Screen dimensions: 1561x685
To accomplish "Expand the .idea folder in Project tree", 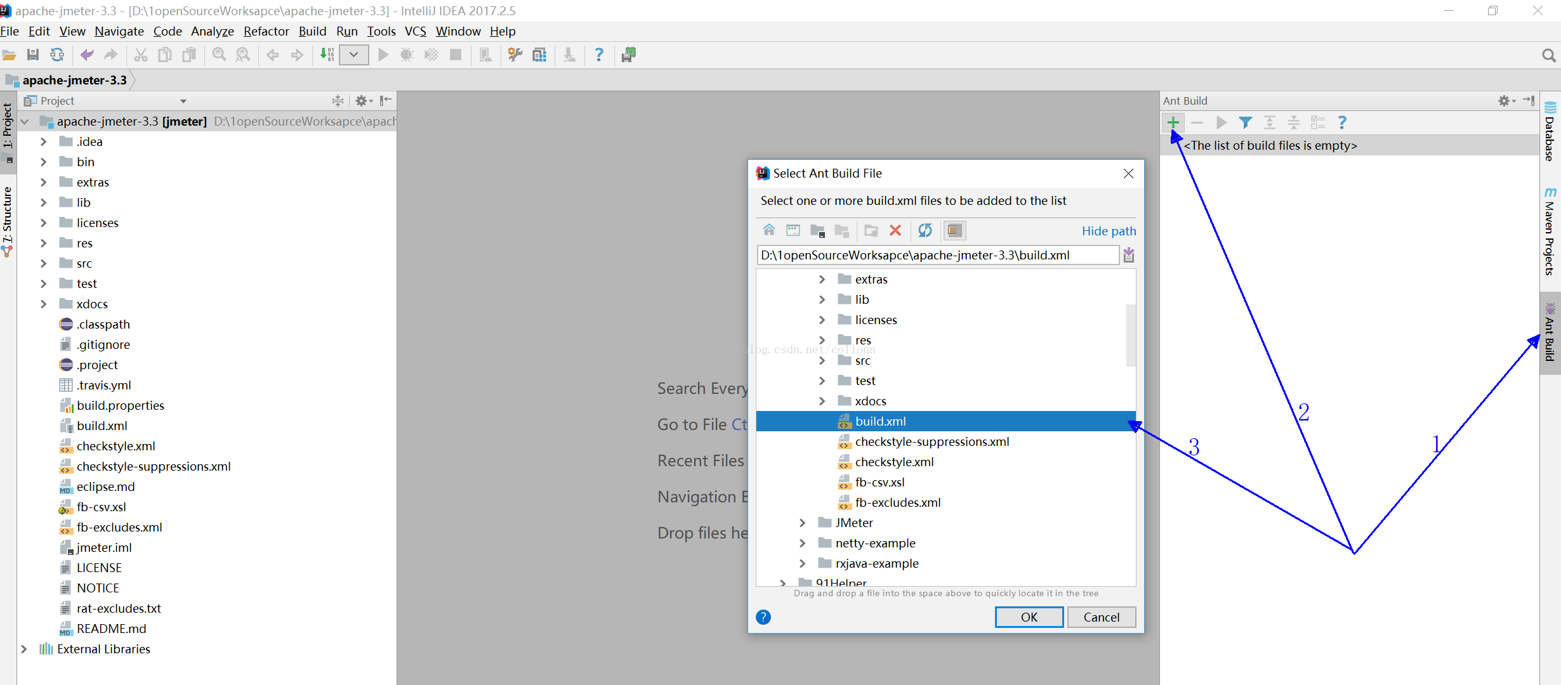I will pyautogui.click(x=43, y=141).
